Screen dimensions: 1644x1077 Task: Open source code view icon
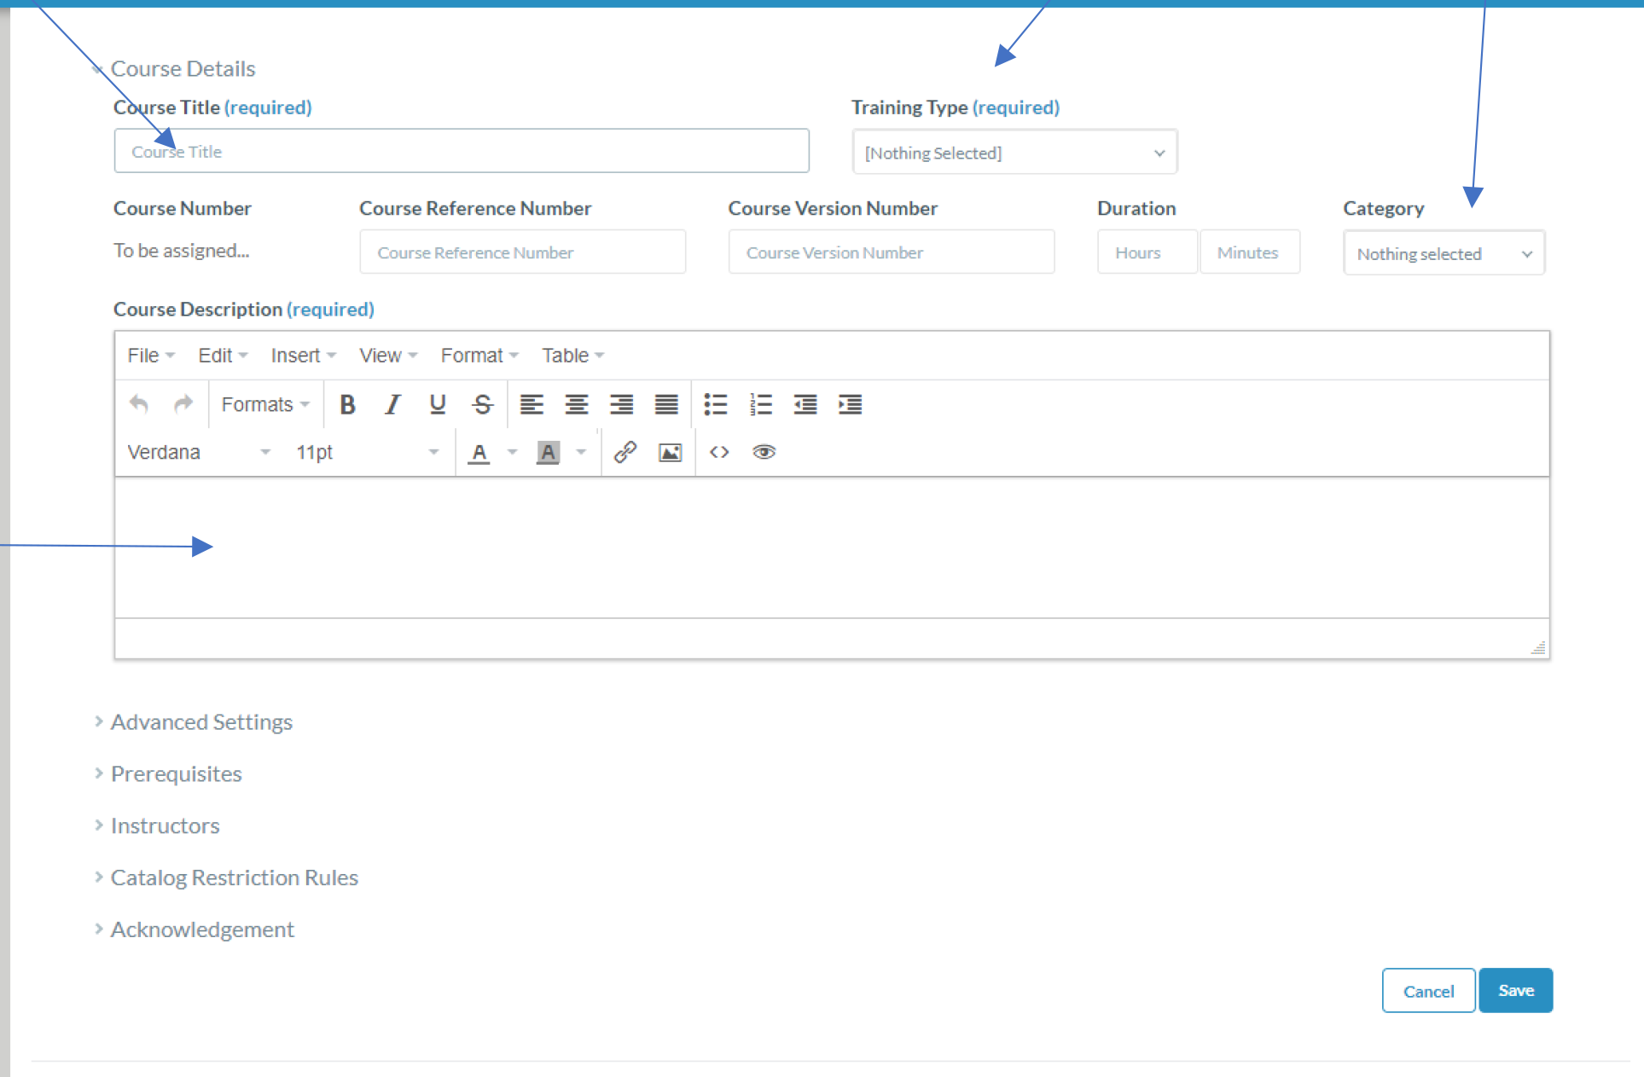point(719,452)
